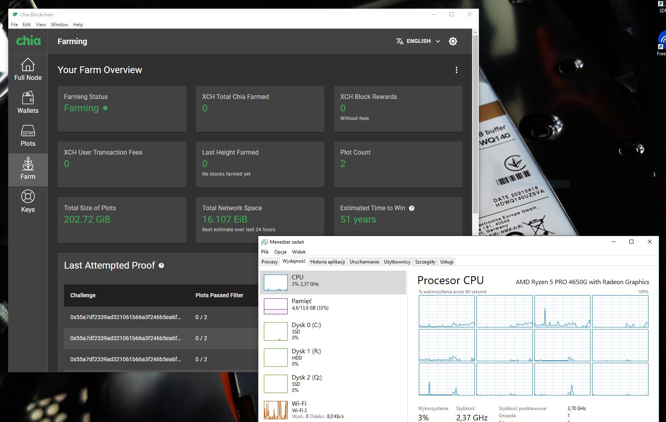Open Window menu in Chia Blockchain
This screenshot has height=422, width=666.
[x=60, y=25]
